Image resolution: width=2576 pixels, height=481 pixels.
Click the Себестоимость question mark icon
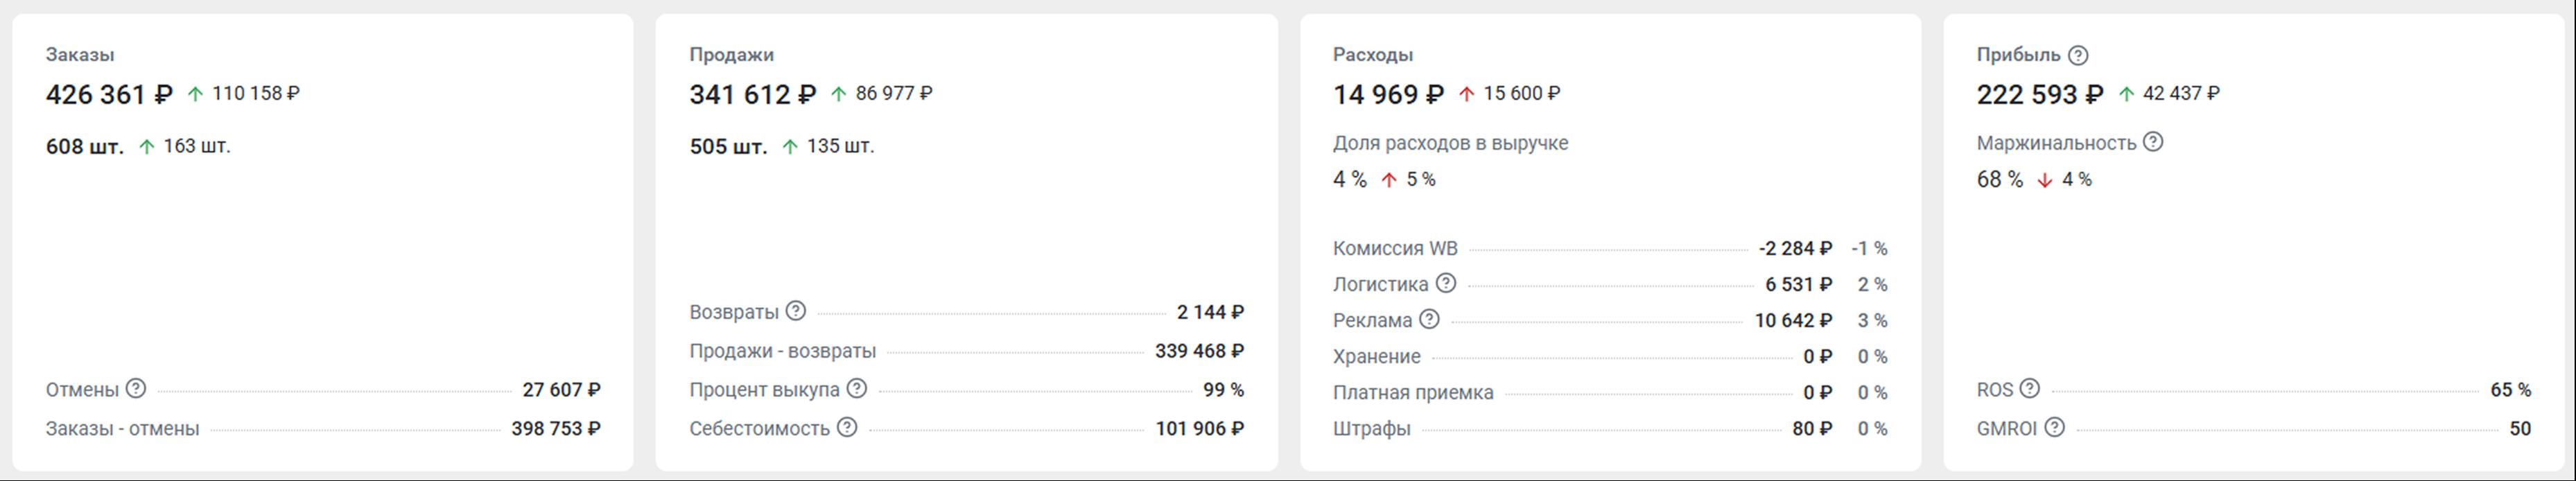click(847, 427)
